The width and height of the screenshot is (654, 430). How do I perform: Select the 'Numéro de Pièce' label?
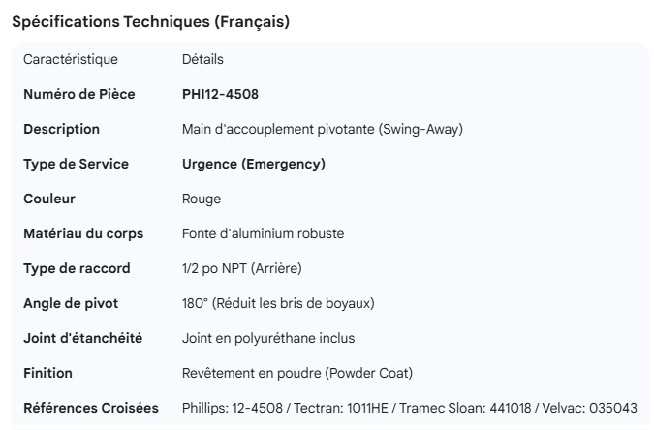click(79, 94)
